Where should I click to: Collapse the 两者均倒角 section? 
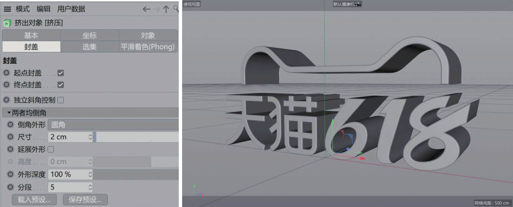pos(9,113)
